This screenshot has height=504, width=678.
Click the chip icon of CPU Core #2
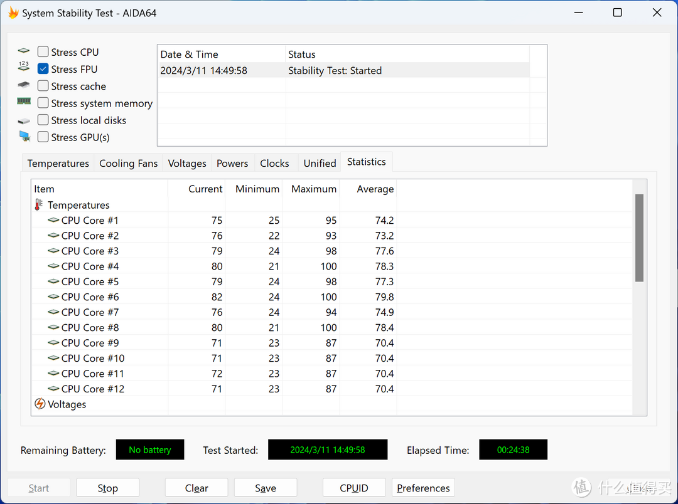point(53,235)
